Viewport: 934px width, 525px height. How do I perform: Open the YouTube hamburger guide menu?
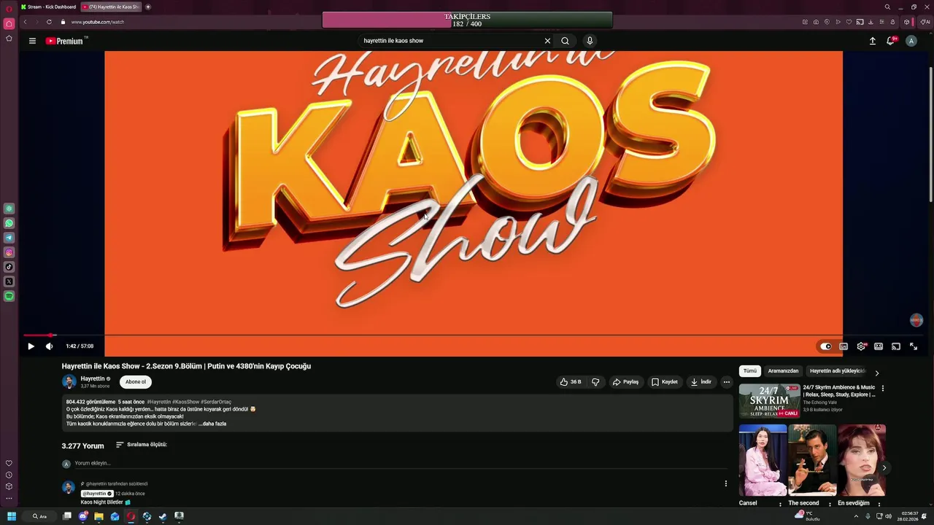click(x=32, y=41)
